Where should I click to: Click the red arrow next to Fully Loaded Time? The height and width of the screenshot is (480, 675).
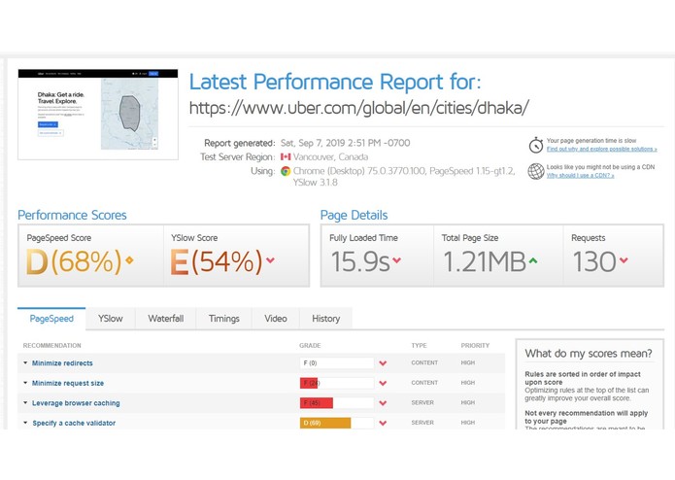tap(397, 260)
